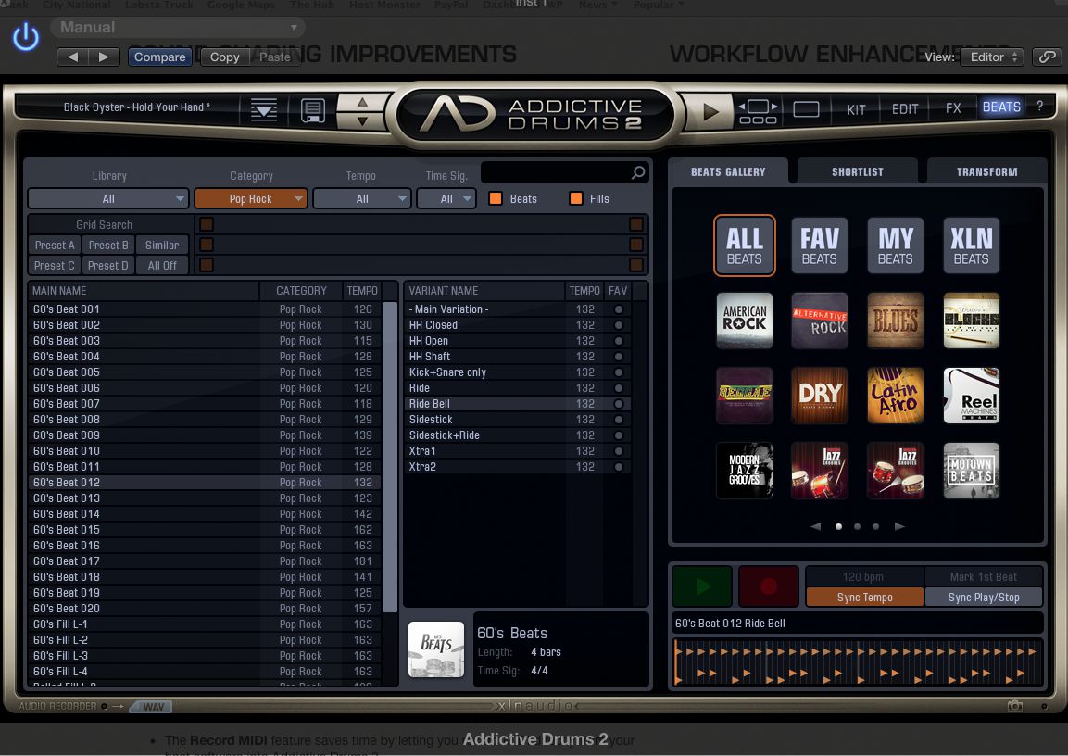Viewport: 1068px width, 756px height.
Task: Toggle first grid search cell beside All Off
Action: (x=207, y=265)
